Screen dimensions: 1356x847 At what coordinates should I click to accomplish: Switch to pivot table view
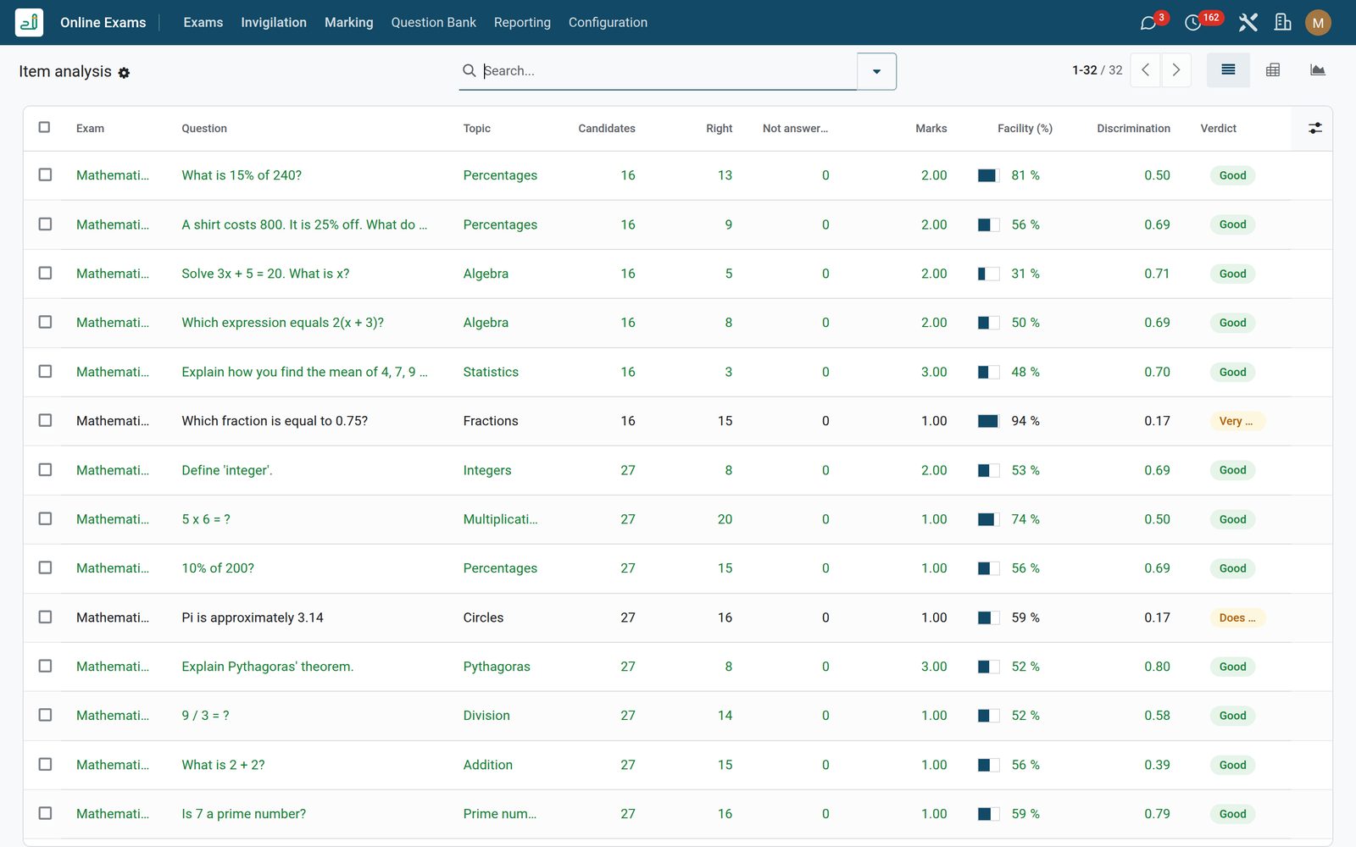(1273, 70)
